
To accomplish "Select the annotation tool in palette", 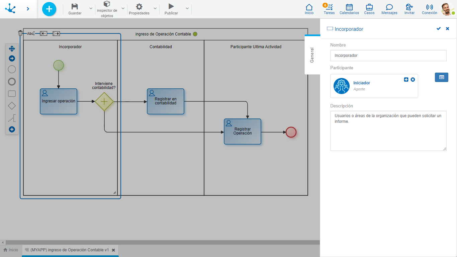I will coord(12,118).
